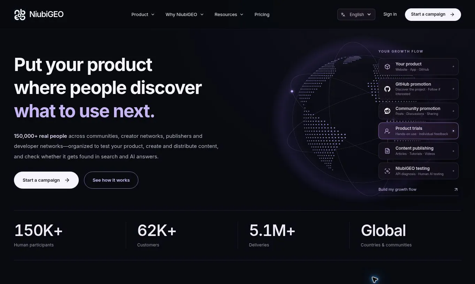Click the 5.1M+ statistic
The width and height of the screenshot is (475, 284).
272,230
